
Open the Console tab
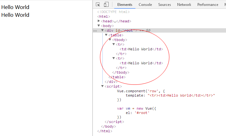click(145, 5)
